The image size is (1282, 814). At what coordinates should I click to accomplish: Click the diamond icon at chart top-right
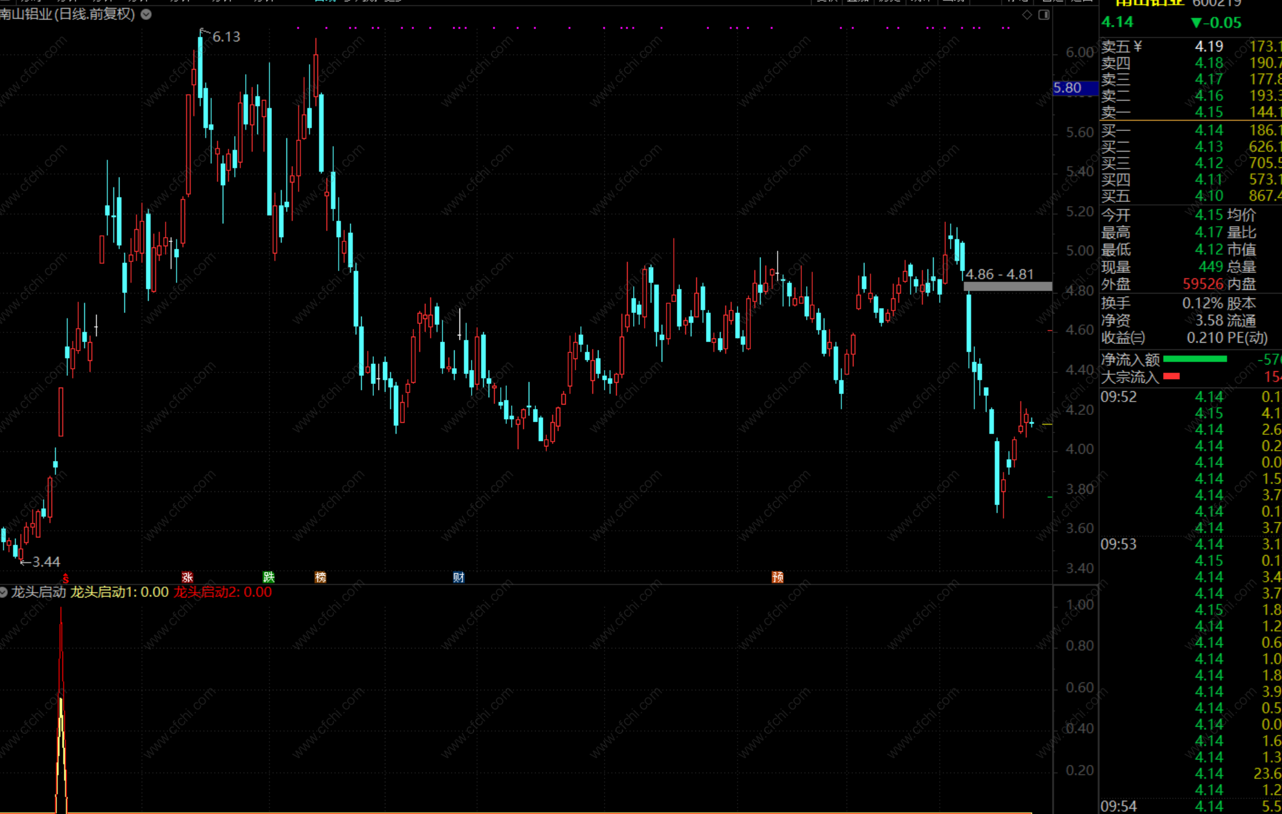[1027, 15]
